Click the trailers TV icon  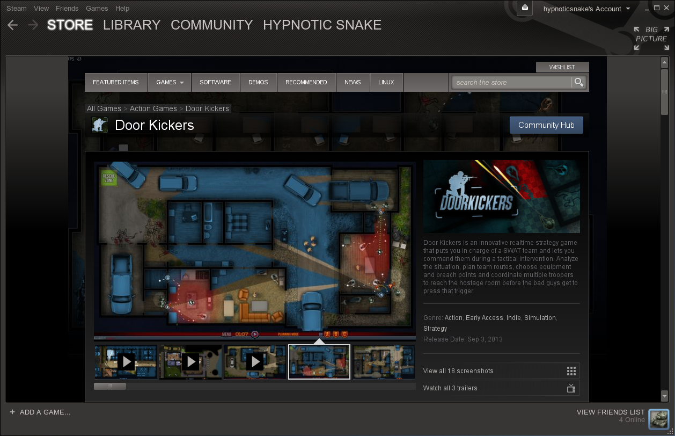571,388
